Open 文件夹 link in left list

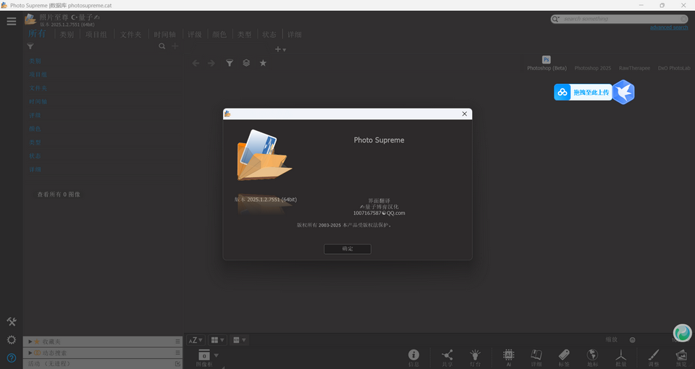coord(38,88)
